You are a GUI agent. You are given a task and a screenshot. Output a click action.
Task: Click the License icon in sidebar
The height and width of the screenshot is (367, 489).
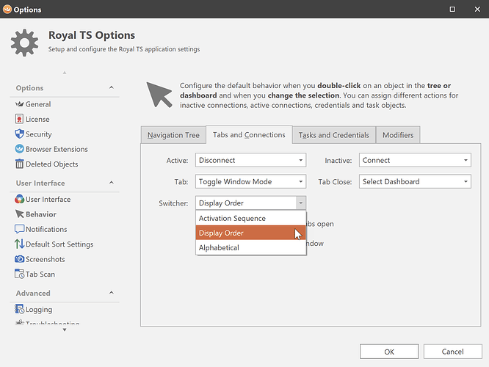[20, 119]
